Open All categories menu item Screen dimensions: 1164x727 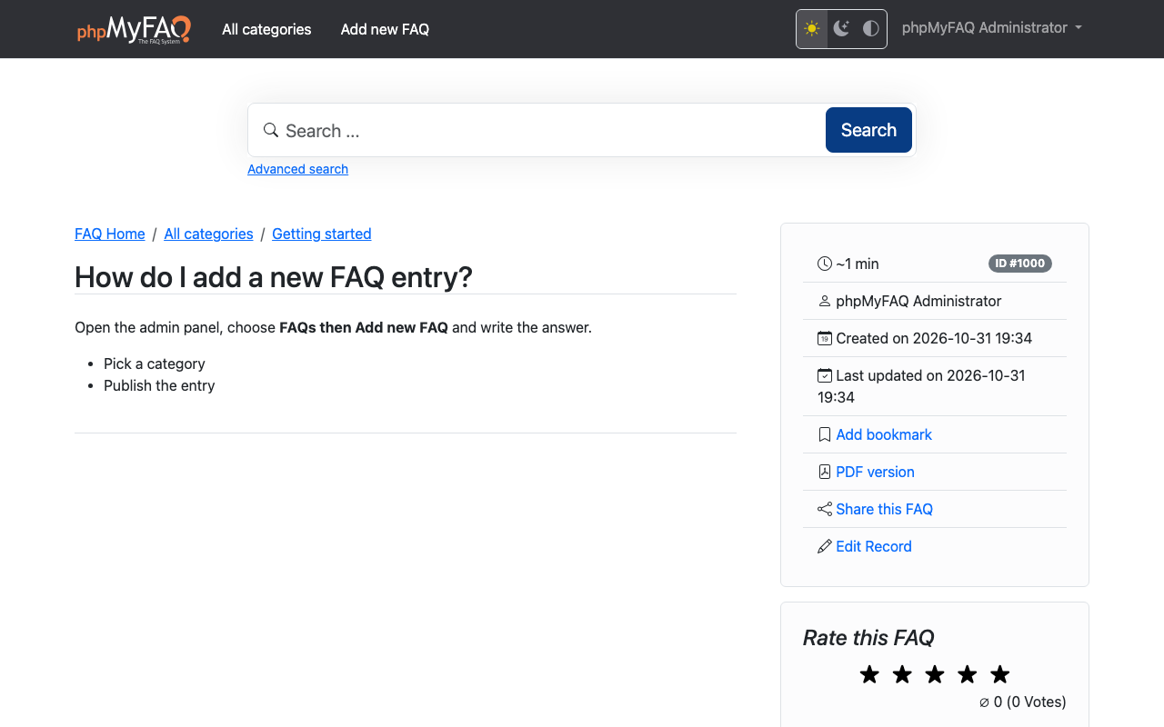[266, 29]
